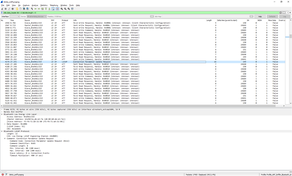
Task: Click the open capture file folder icon
Action: [17, 9]
